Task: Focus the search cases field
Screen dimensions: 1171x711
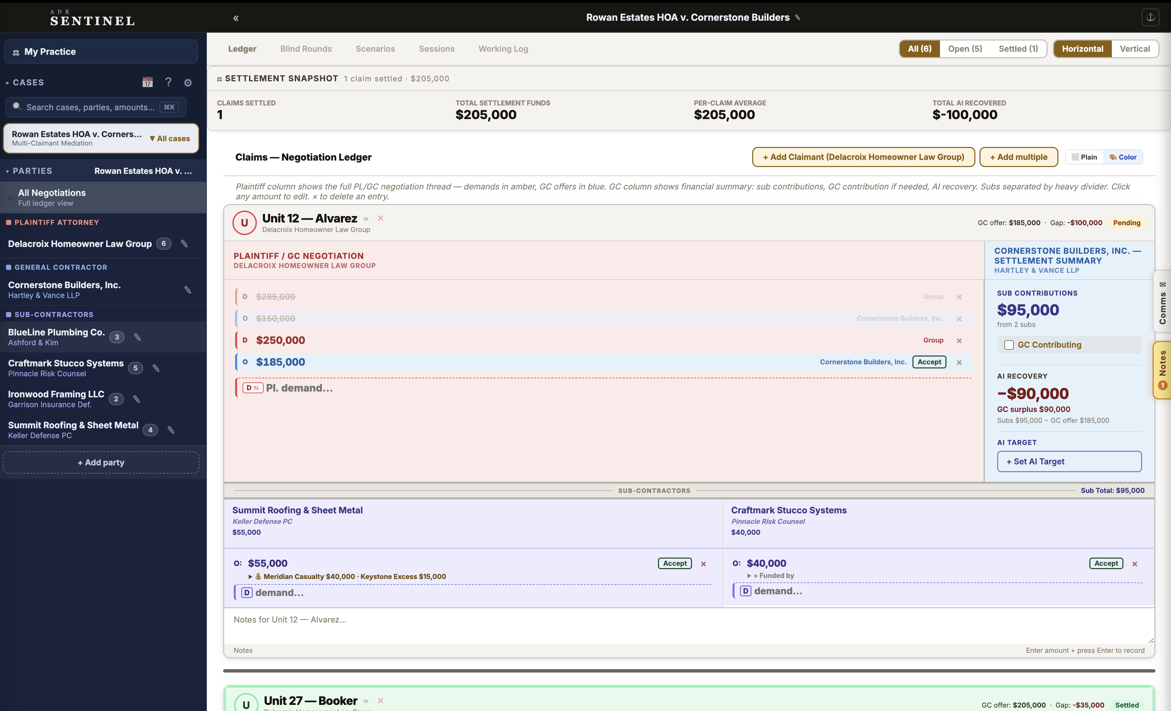Action: [x=96, y=107]
